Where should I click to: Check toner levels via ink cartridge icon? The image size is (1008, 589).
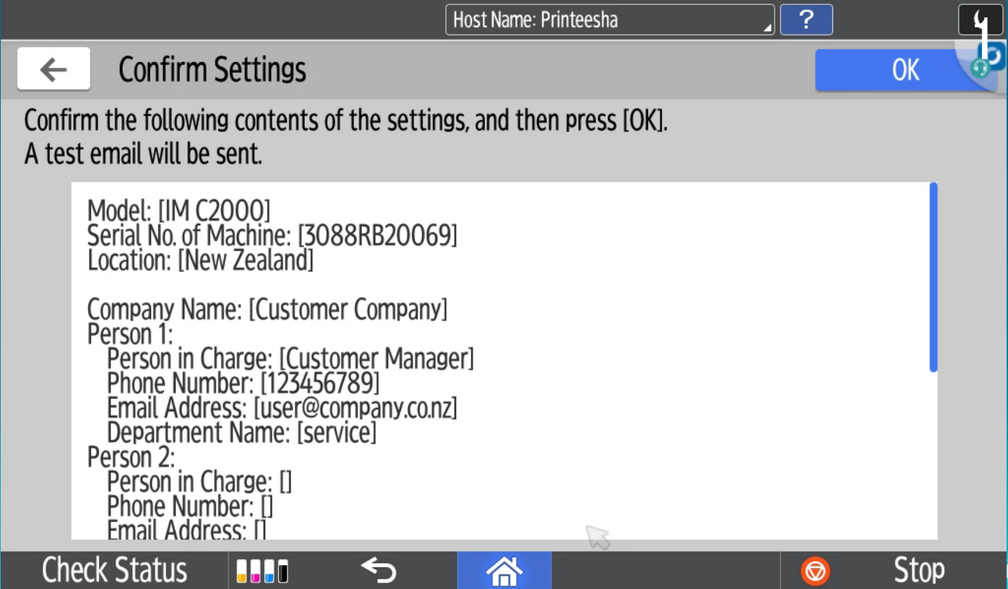click(x=262, y=571)
